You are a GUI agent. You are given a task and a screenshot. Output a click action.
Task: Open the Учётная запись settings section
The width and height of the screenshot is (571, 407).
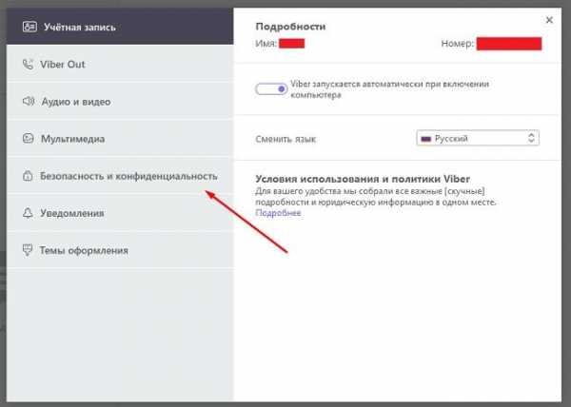(120, 27)
